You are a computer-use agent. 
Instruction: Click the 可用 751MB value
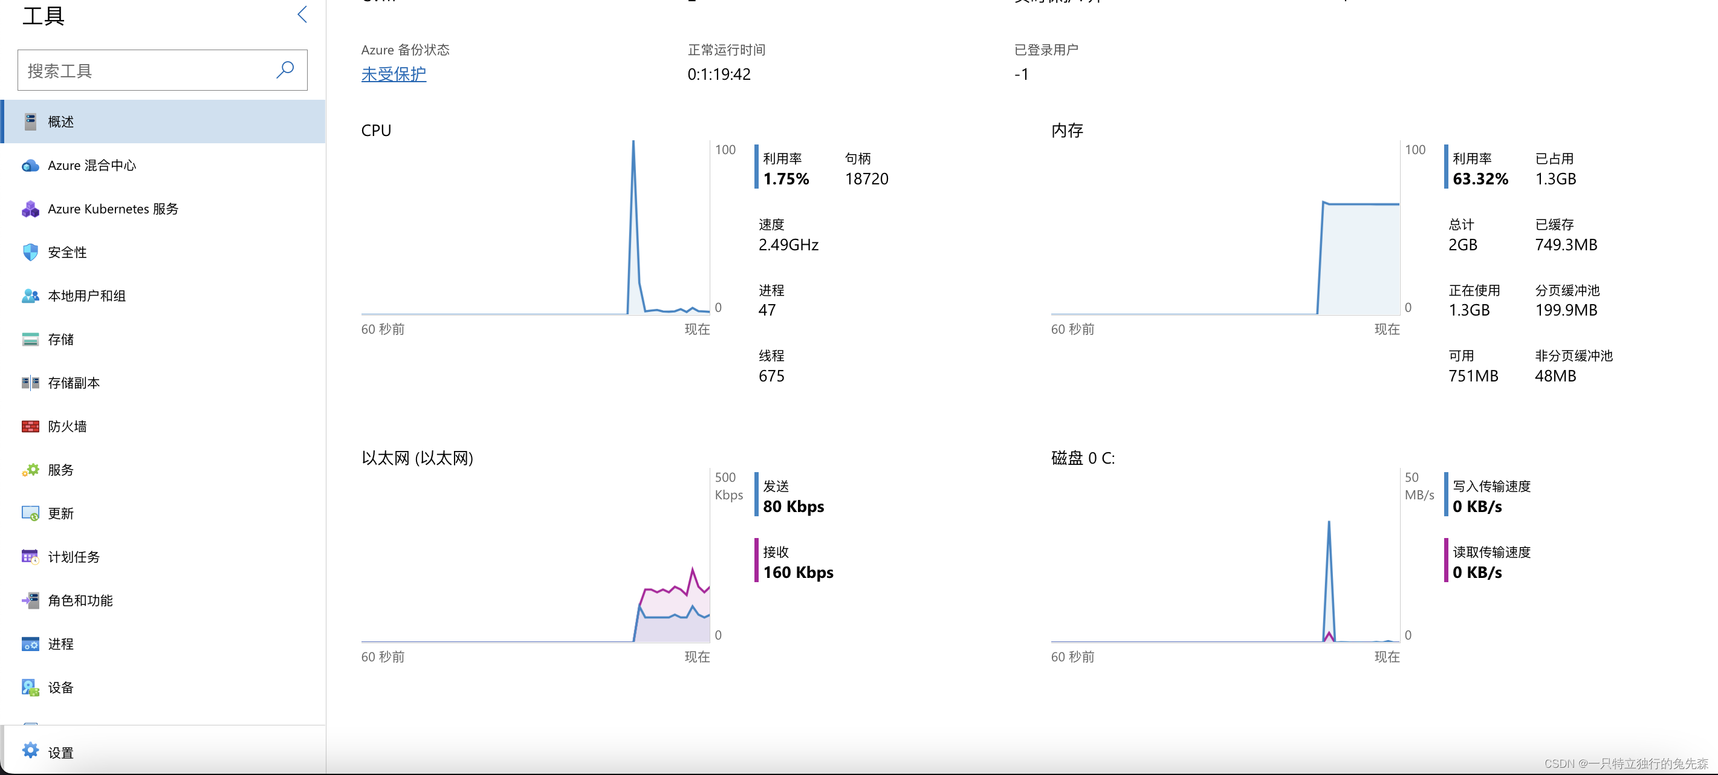coord(1473,376)
